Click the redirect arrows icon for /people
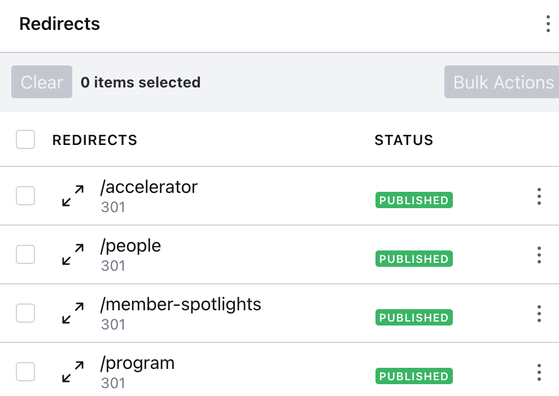This screenshot has width=559, height=396. pyautogui.click(x=73, y=254)
